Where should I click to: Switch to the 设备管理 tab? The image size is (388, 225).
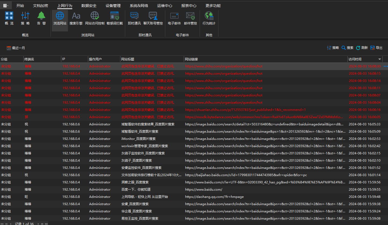113,6
